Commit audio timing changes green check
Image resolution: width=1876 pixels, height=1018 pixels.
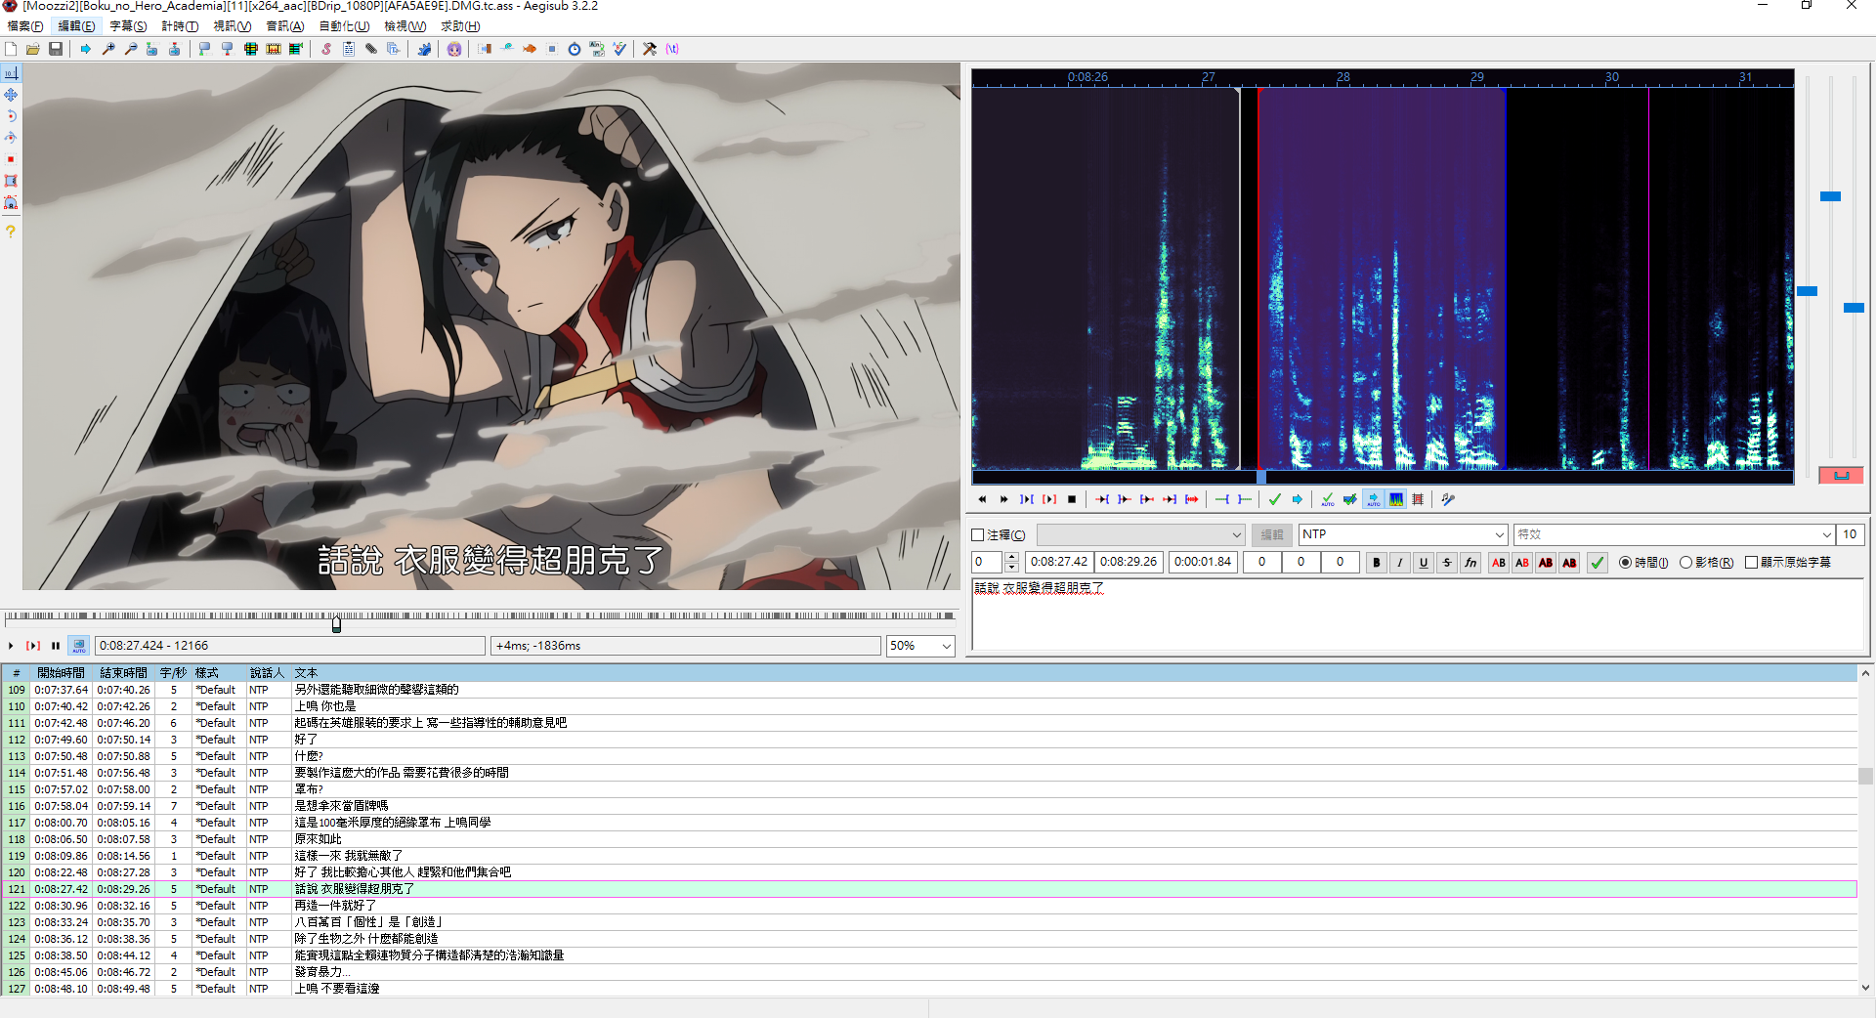tap(1274, 499)
